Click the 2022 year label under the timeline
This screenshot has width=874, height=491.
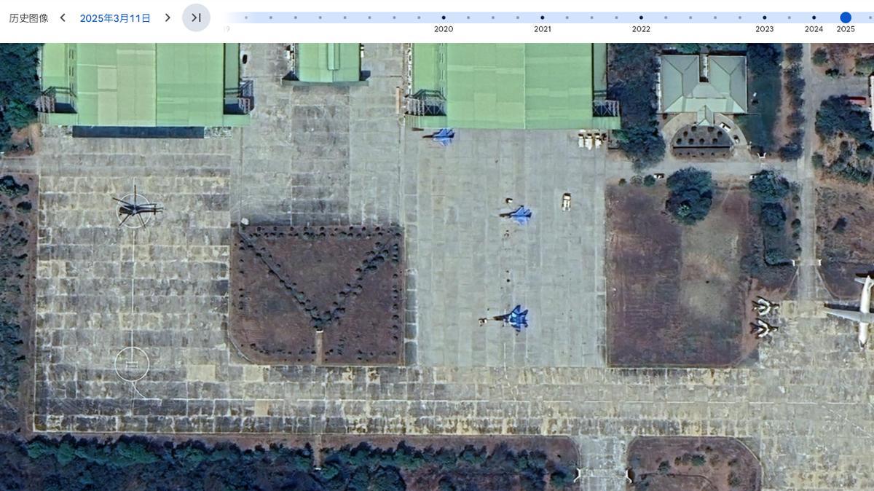coord(641,29)
